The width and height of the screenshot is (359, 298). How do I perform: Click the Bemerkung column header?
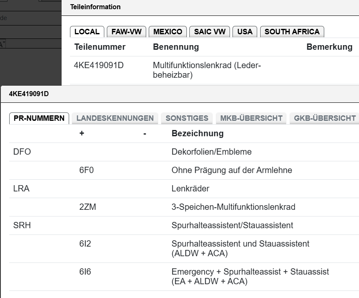pos(329,47)
